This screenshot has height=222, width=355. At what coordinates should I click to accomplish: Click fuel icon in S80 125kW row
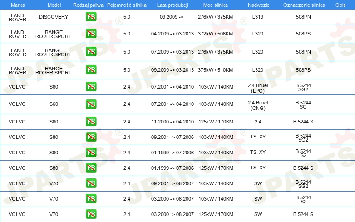(x=91, y=168)
